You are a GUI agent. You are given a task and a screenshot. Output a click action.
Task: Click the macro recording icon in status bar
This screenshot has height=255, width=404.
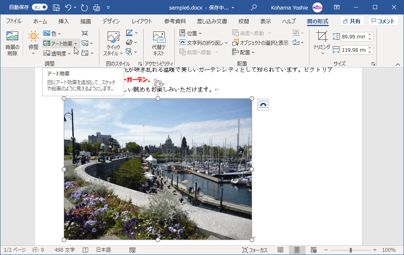pos(132,250)
